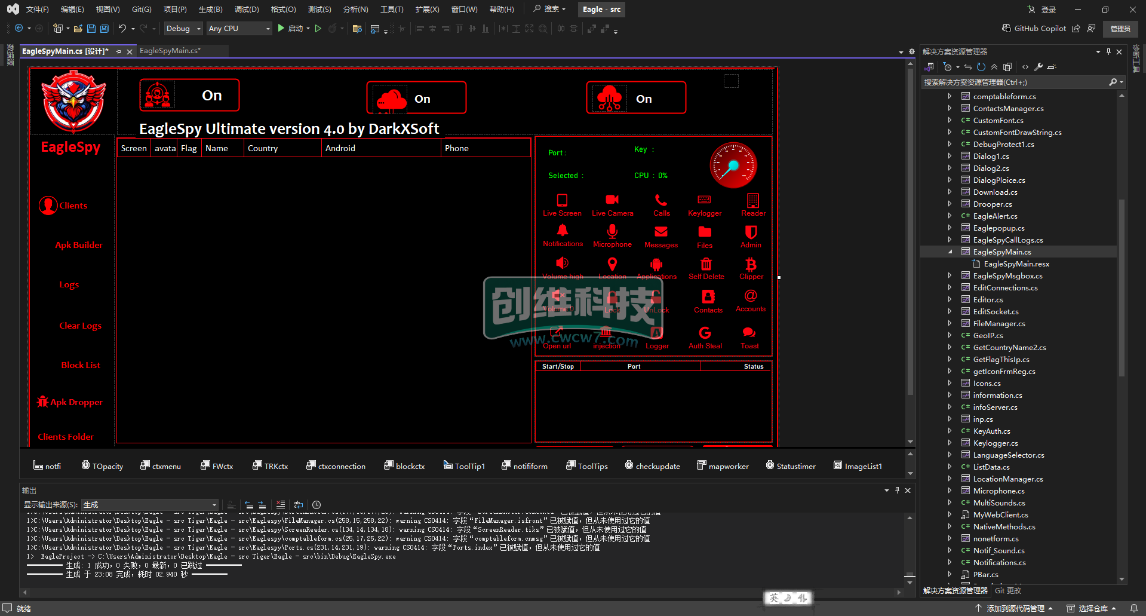Expand the LocationManager.cs tree node
Viewport: 1146px width, 616px height.
[x=950, y=479]
